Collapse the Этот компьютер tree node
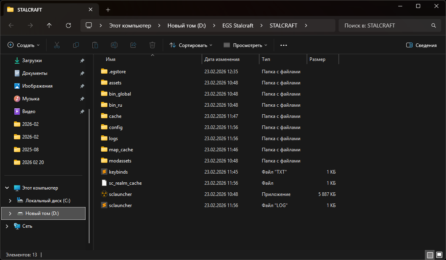This screenshot has height=260, width=446. click(x=7, y=188)
